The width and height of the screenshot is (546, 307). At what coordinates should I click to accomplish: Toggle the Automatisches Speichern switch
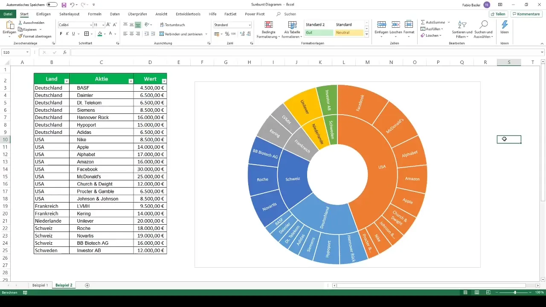point(52,5)
